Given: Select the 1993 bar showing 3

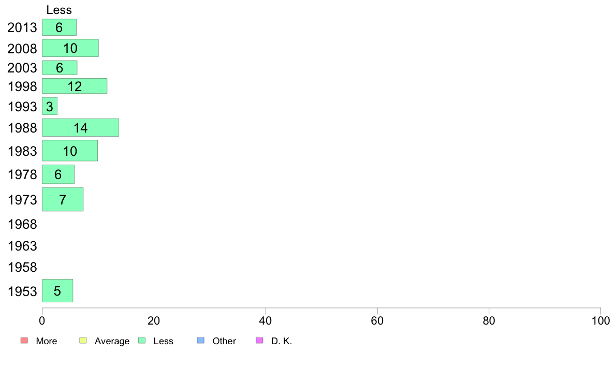Looking at the screenshot, I should click(50, 106).
